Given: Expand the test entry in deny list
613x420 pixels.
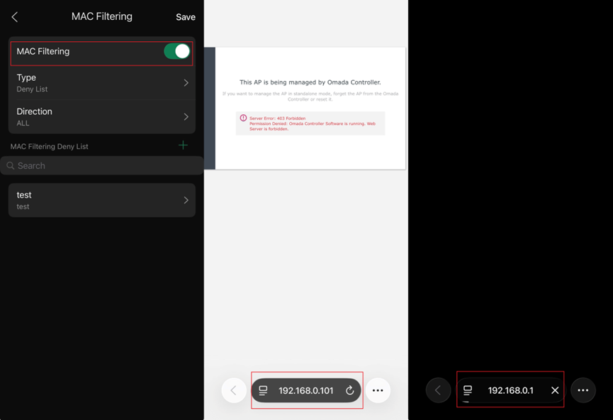Looking at the screenshot, I should (x=101, y=200).
